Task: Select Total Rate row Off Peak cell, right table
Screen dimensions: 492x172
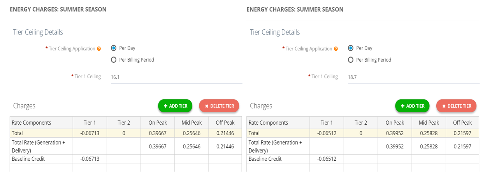Action: 462,146
